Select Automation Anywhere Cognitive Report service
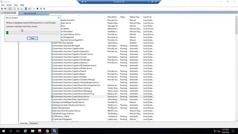 point(70,74)
